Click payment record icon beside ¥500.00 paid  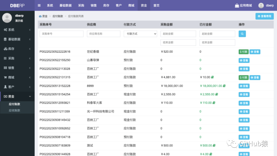coord(214,145)
